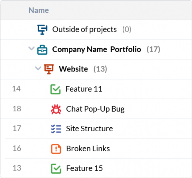Collapse the Company Name Portfolio group
Image resolution: width=192 pixels, height=178 pixels.
(x=32, y=48)
